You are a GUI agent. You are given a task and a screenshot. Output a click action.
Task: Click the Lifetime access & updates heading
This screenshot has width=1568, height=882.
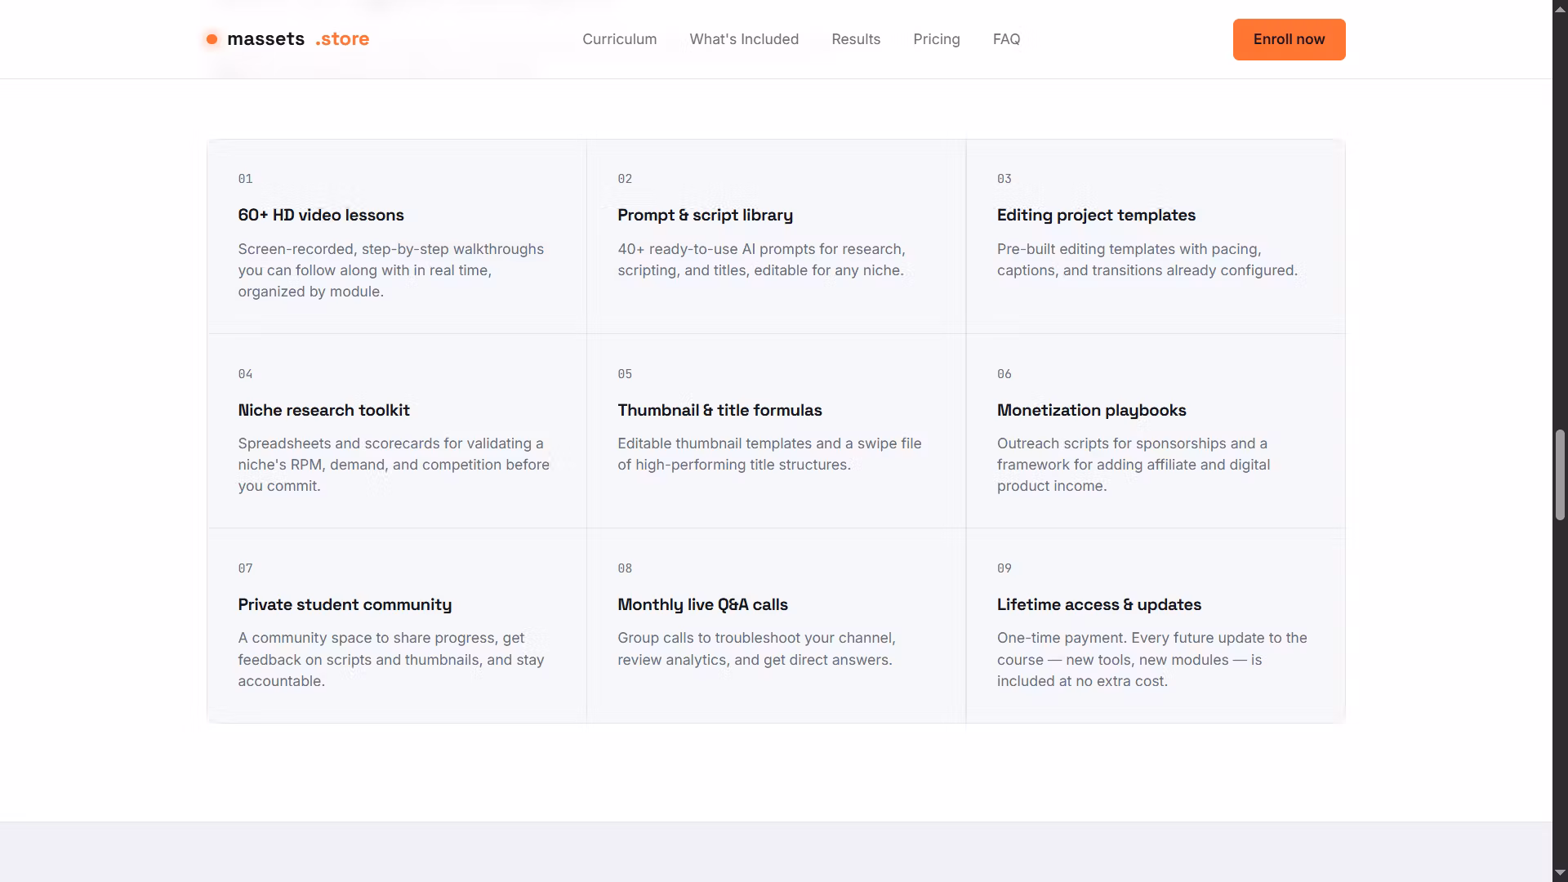pyautogui.click(x=1098, y=604)
